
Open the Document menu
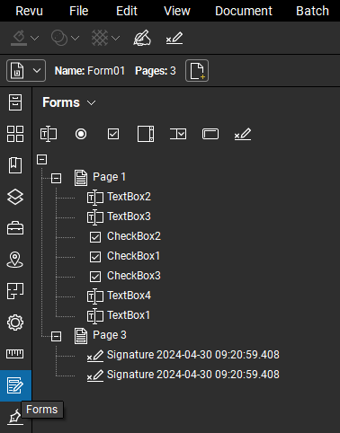(244, 11)
